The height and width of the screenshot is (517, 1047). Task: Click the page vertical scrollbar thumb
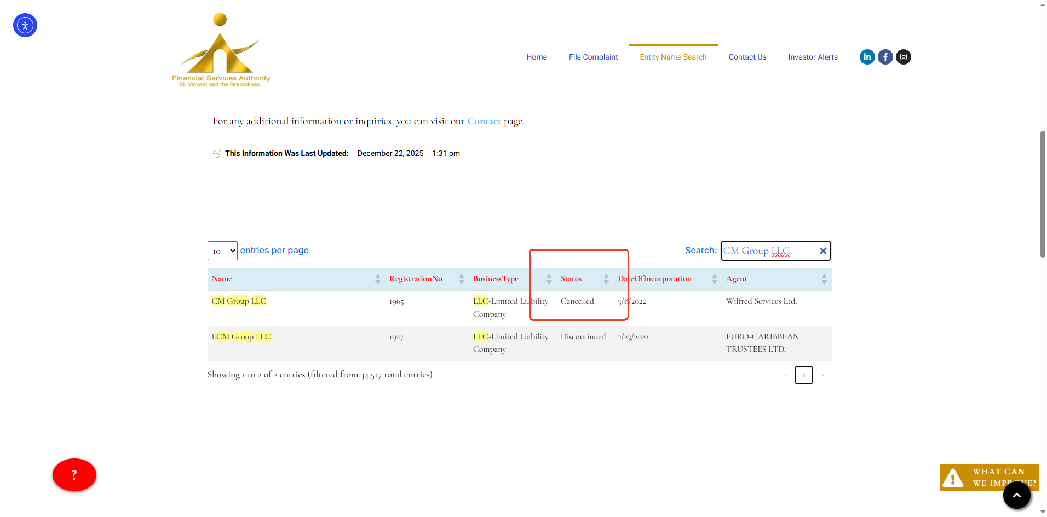pos(1043,194)
